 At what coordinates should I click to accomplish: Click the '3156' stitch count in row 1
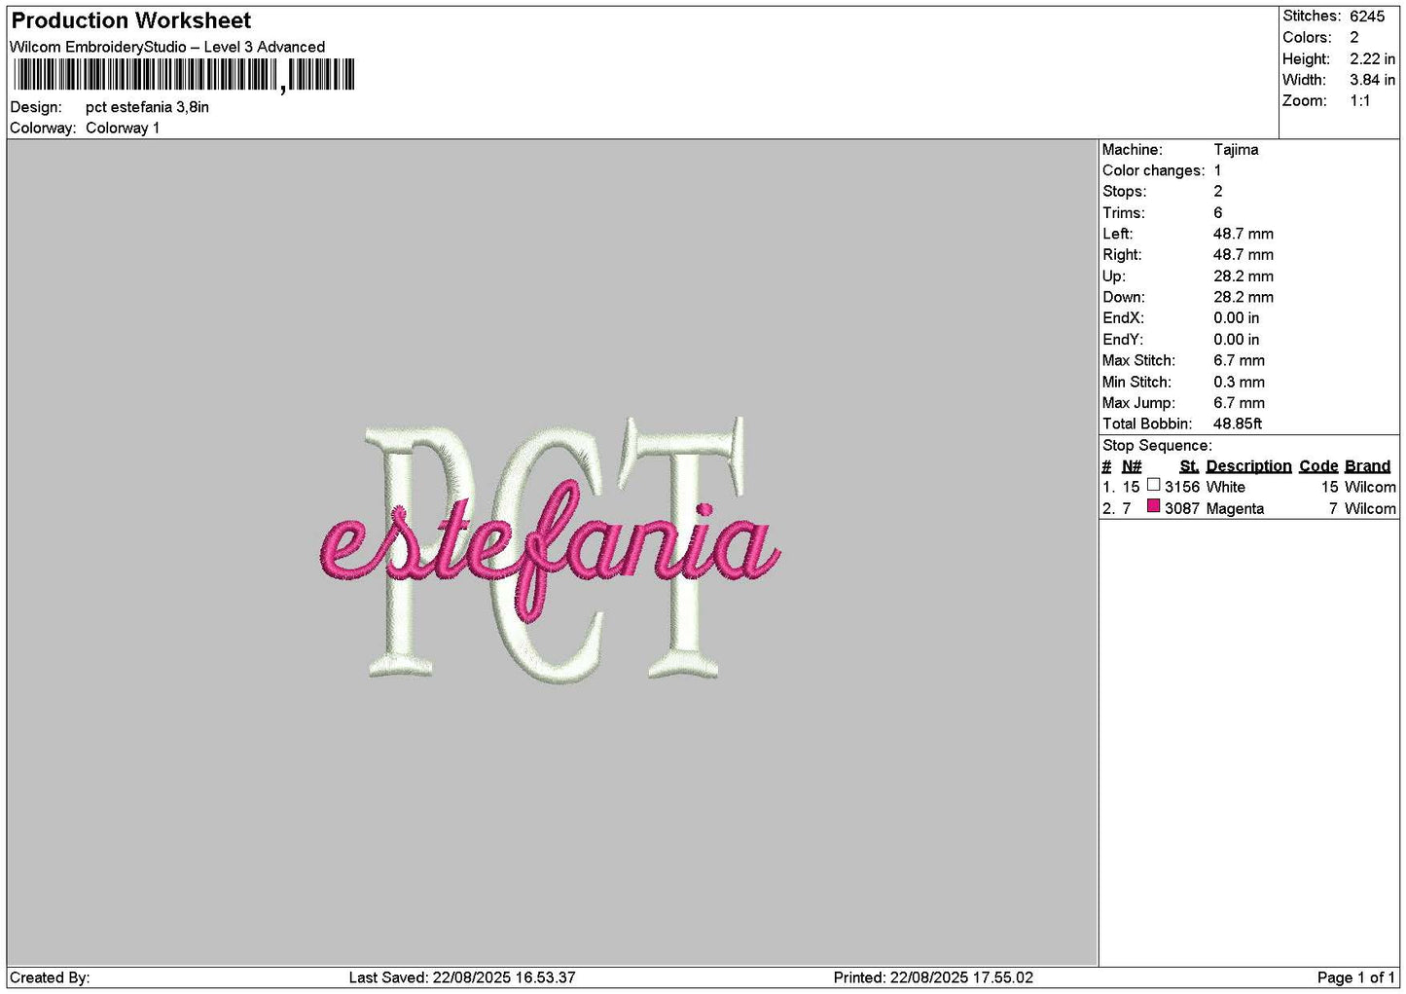pos(1182,487)
